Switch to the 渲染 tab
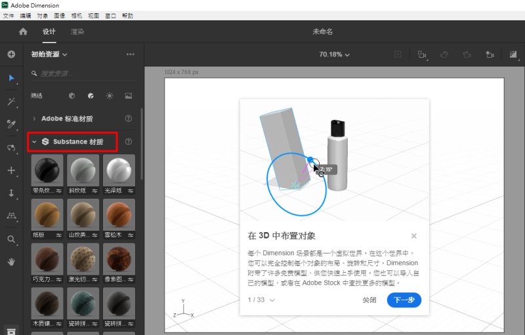525x335 pixels. 76,31
